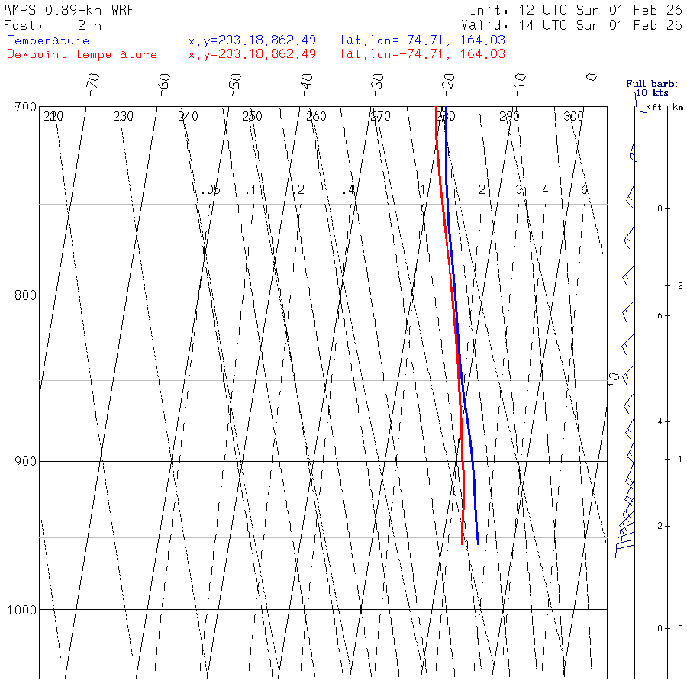This screenshot has width=687, height=687.
Task: Click the '0' kft height tick label
Action: point(660,629)
